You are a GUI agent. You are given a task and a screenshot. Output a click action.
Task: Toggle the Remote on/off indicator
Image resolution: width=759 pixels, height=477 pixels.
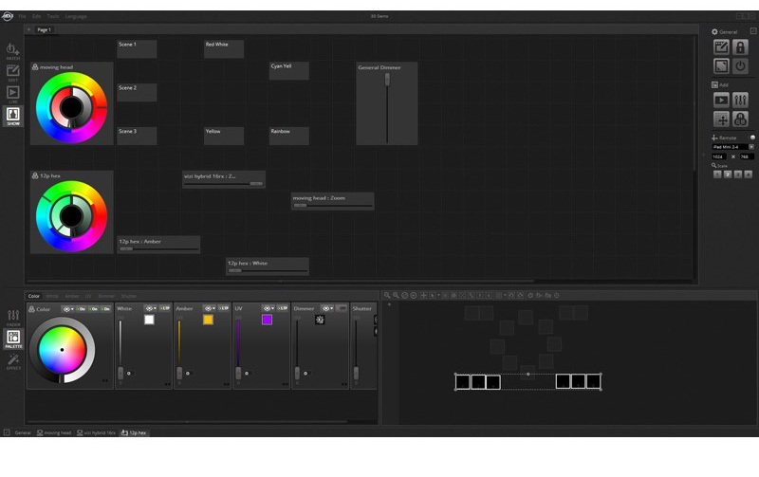[x=751, y=138]
